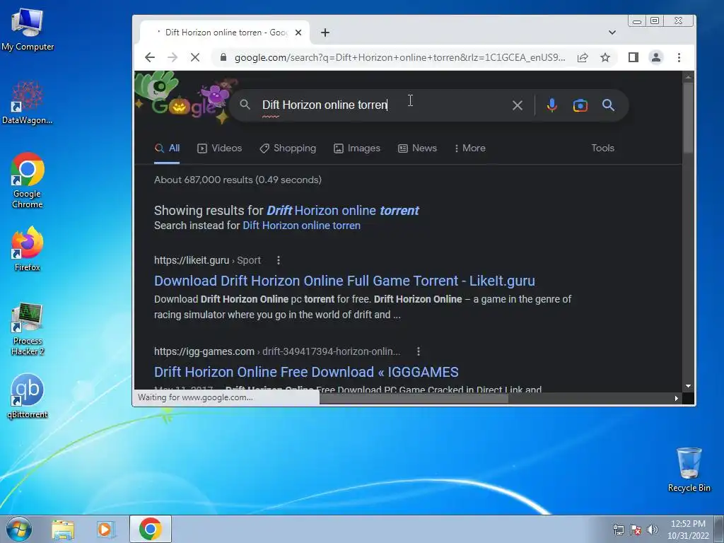
Task: Switch to Shopping results
Action: (x=288, y=148)
